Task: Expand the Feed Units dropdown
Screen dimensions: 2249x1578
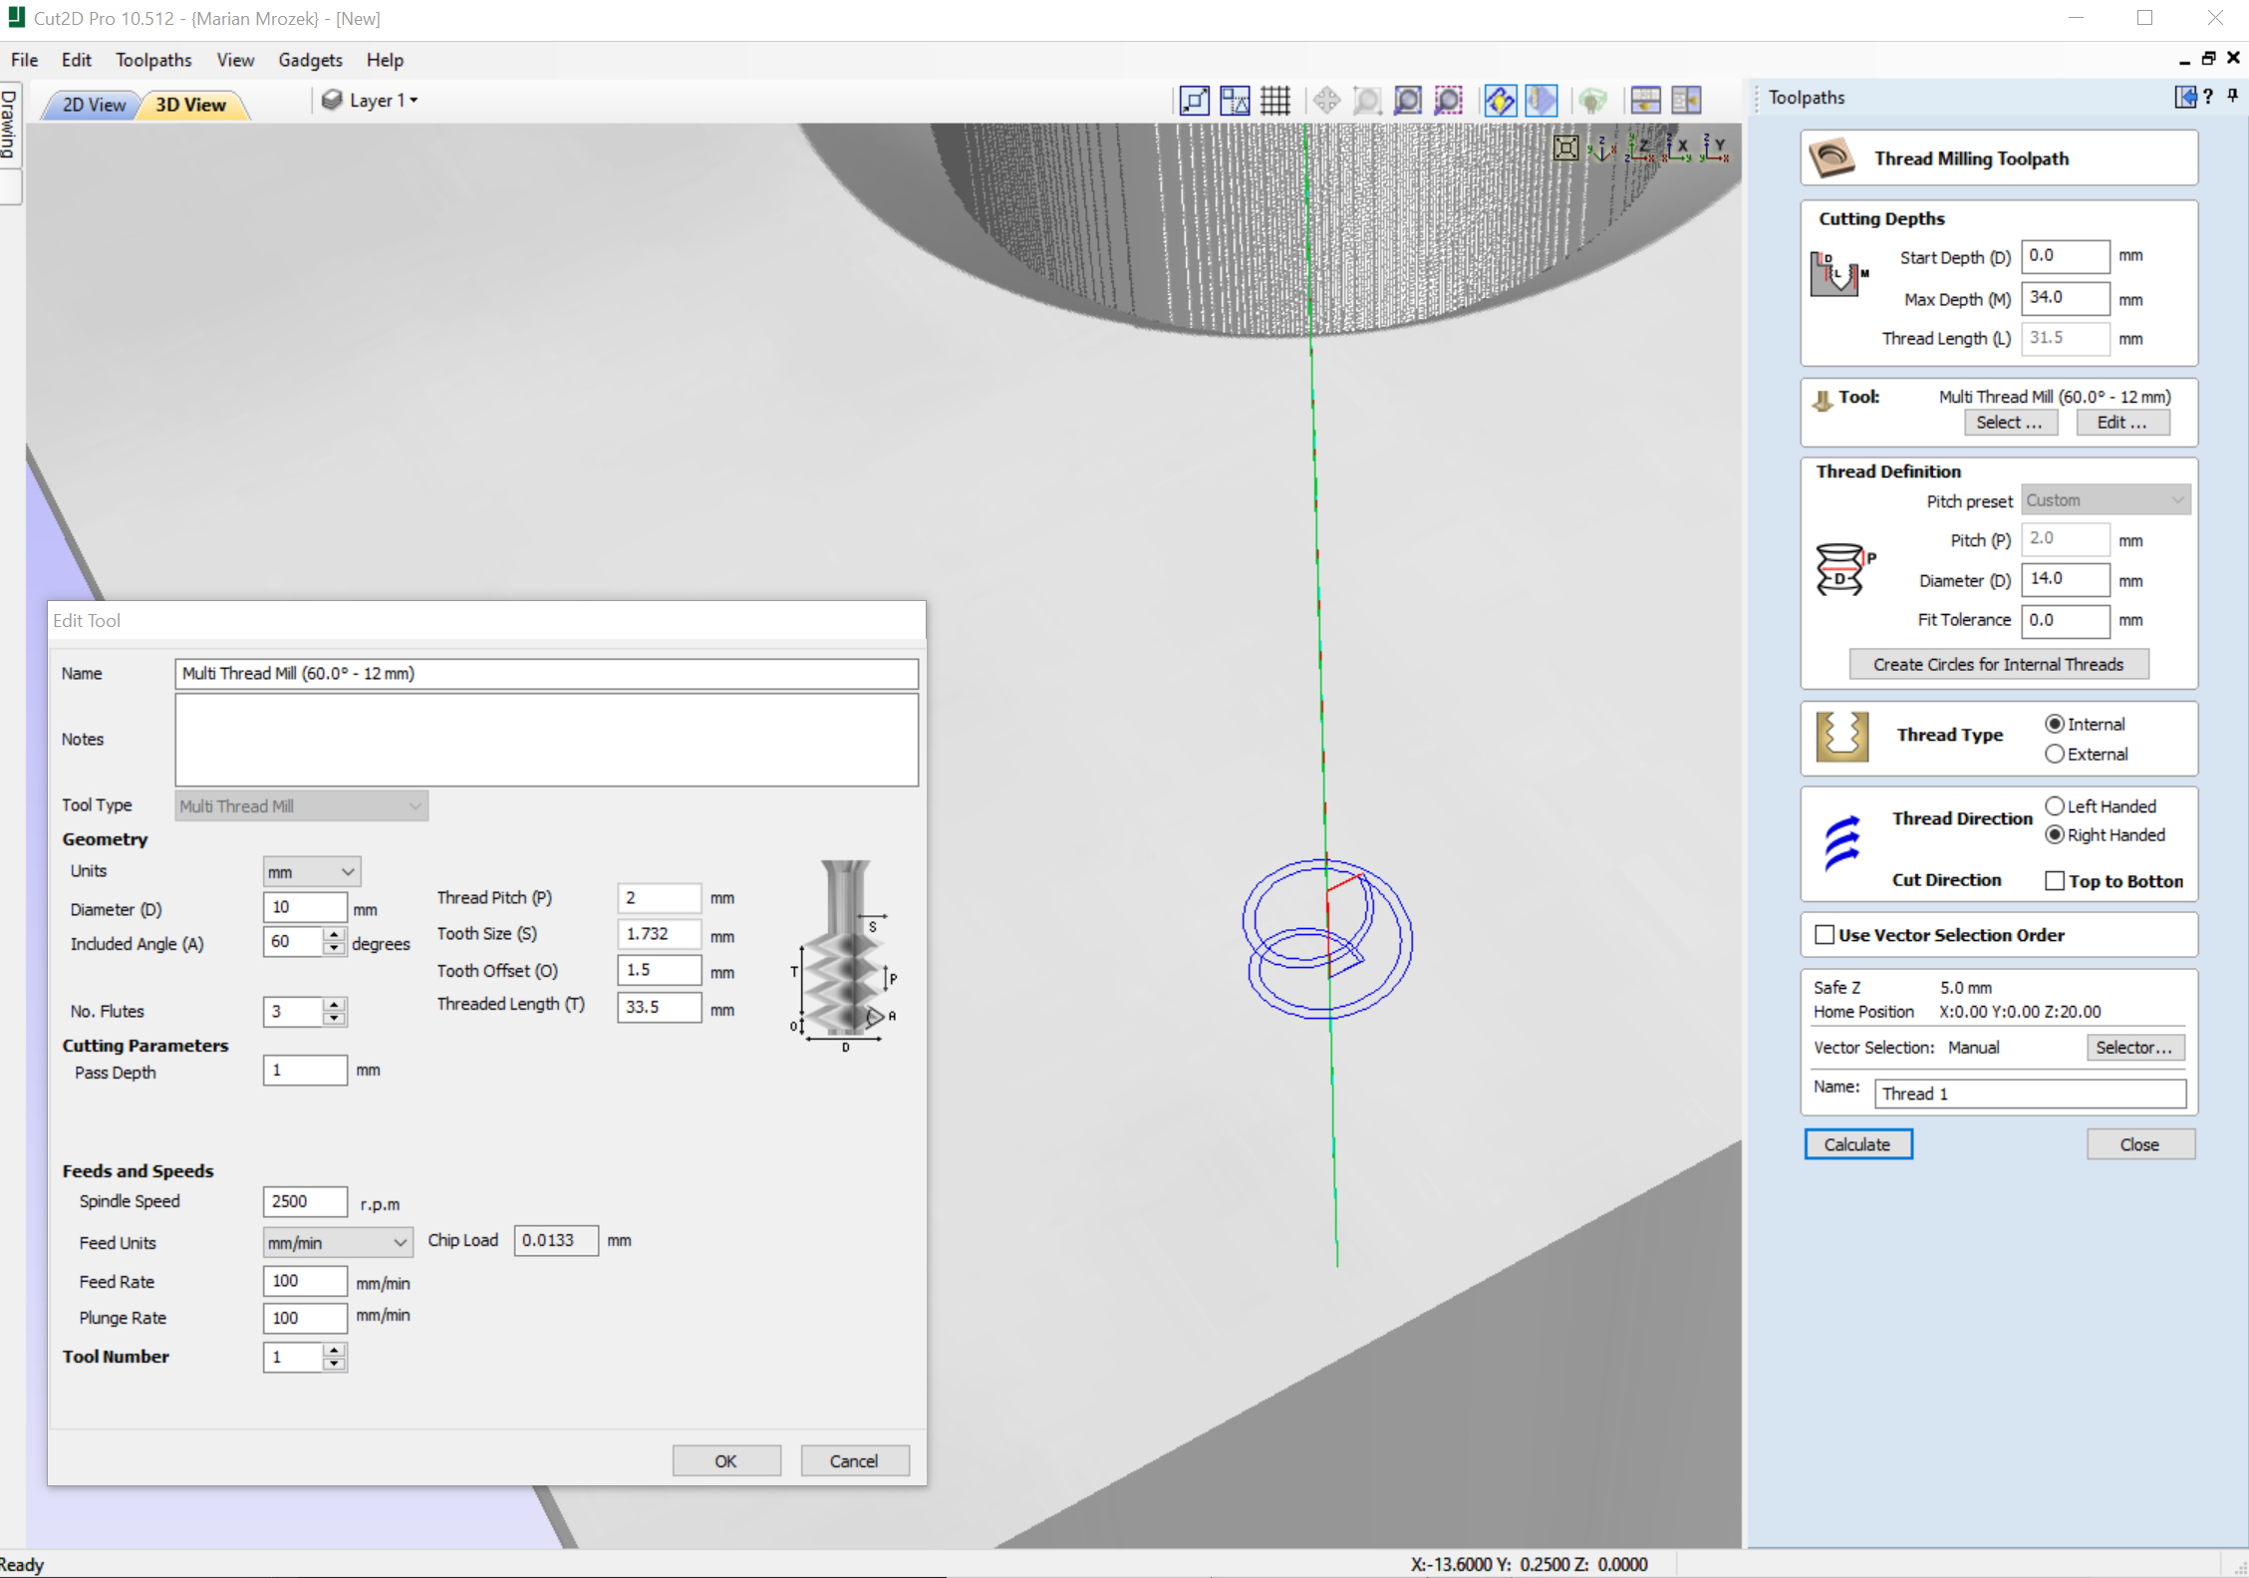Action: pyautogui.click(x=337, y=1243)
